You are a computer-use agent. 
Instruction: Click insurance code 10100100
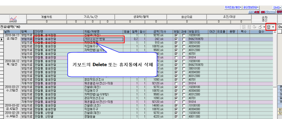[198, 106]
